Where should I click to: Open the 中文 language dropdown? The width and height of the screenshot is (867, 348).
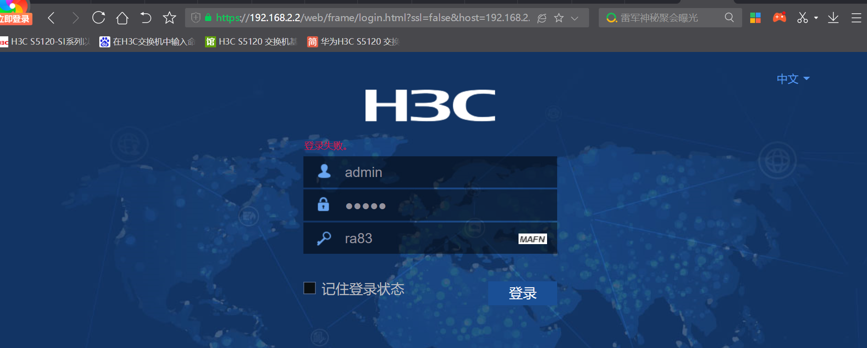pos(793,79)
